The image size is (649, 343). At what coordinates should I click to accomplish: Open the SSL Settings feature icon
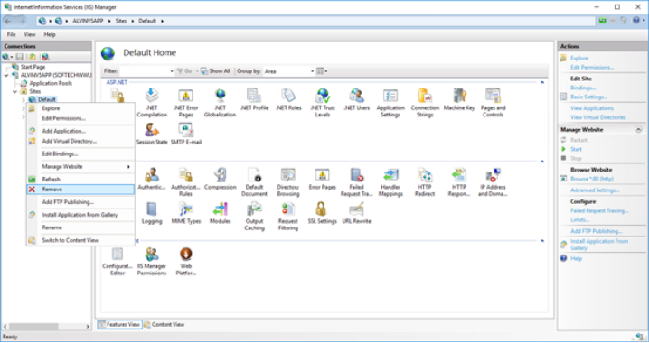(322, 213)
